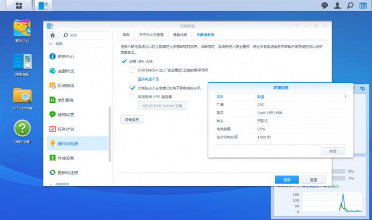Open Package Center (套件中心) desktop icon
The image size is (372, 220).
click(22, 31)
